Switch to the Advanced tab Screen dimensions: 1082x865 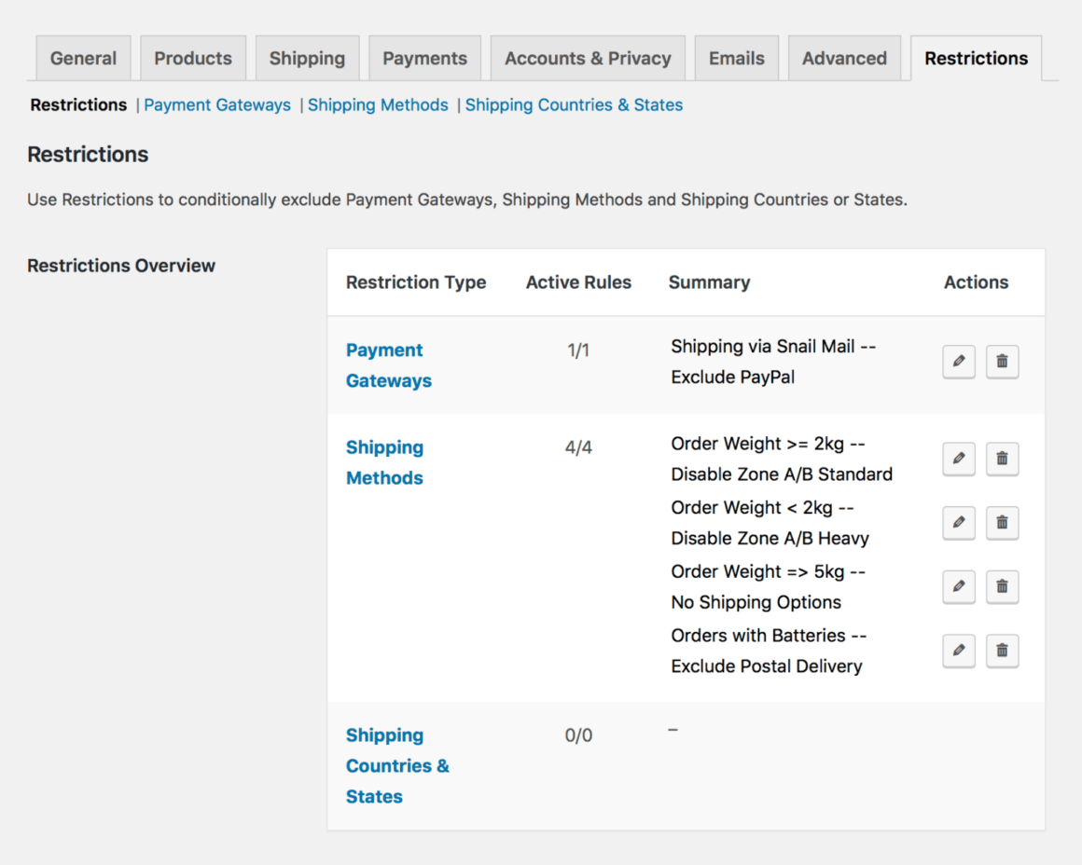pyautogui.click(x=844, y=58)
